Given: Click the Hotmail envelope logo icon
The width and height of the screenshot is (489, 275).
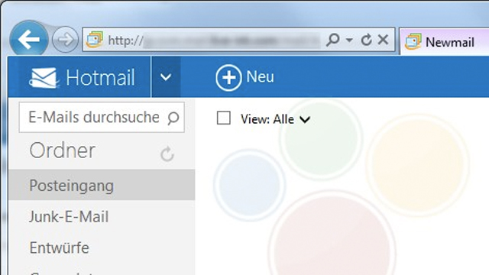Looking at the screenshot, I should [44, 78].
